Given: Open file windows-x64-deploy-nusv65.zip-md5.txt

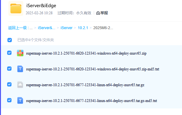Looking at the screenshot, I should pos(93,69).
